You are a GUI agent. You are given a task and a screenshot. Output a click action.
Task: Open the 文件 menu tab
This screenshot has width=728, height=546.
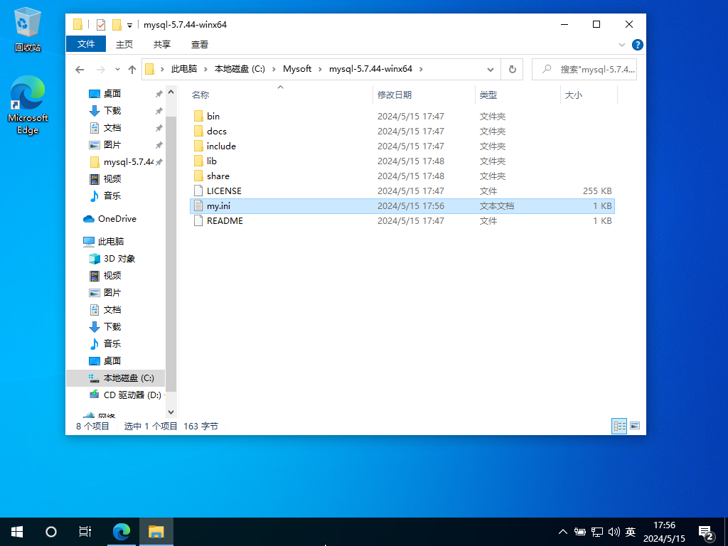(x=86, y=44)
